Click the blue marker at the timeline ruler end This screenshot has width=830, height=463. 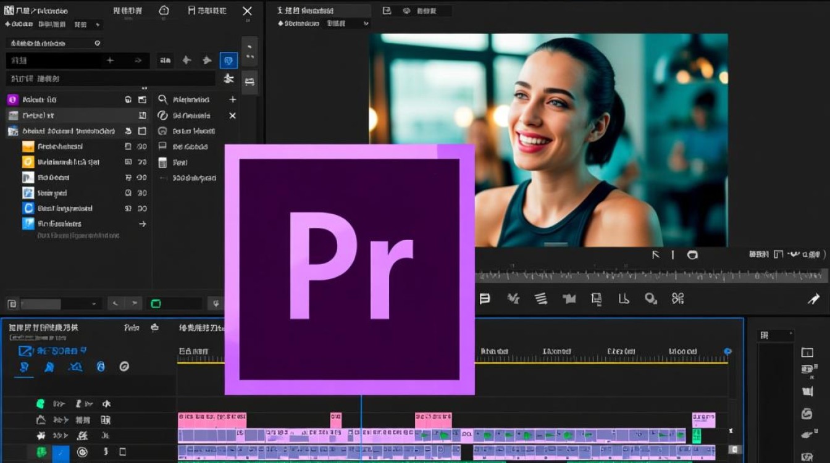click(727, 351)
